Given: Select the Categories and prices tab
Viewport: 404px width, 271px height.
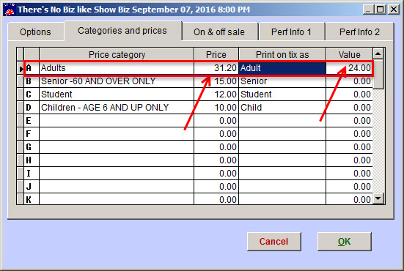Looking at the screenshot, I should point(122,31).
